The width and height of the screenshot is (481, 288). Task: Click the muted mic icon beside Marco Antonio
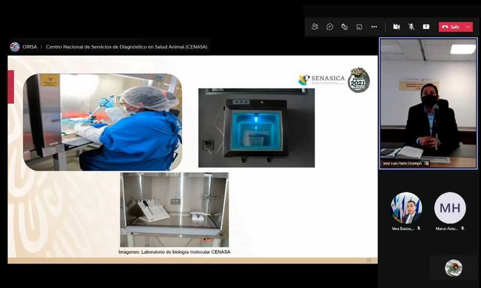(462, 228)
